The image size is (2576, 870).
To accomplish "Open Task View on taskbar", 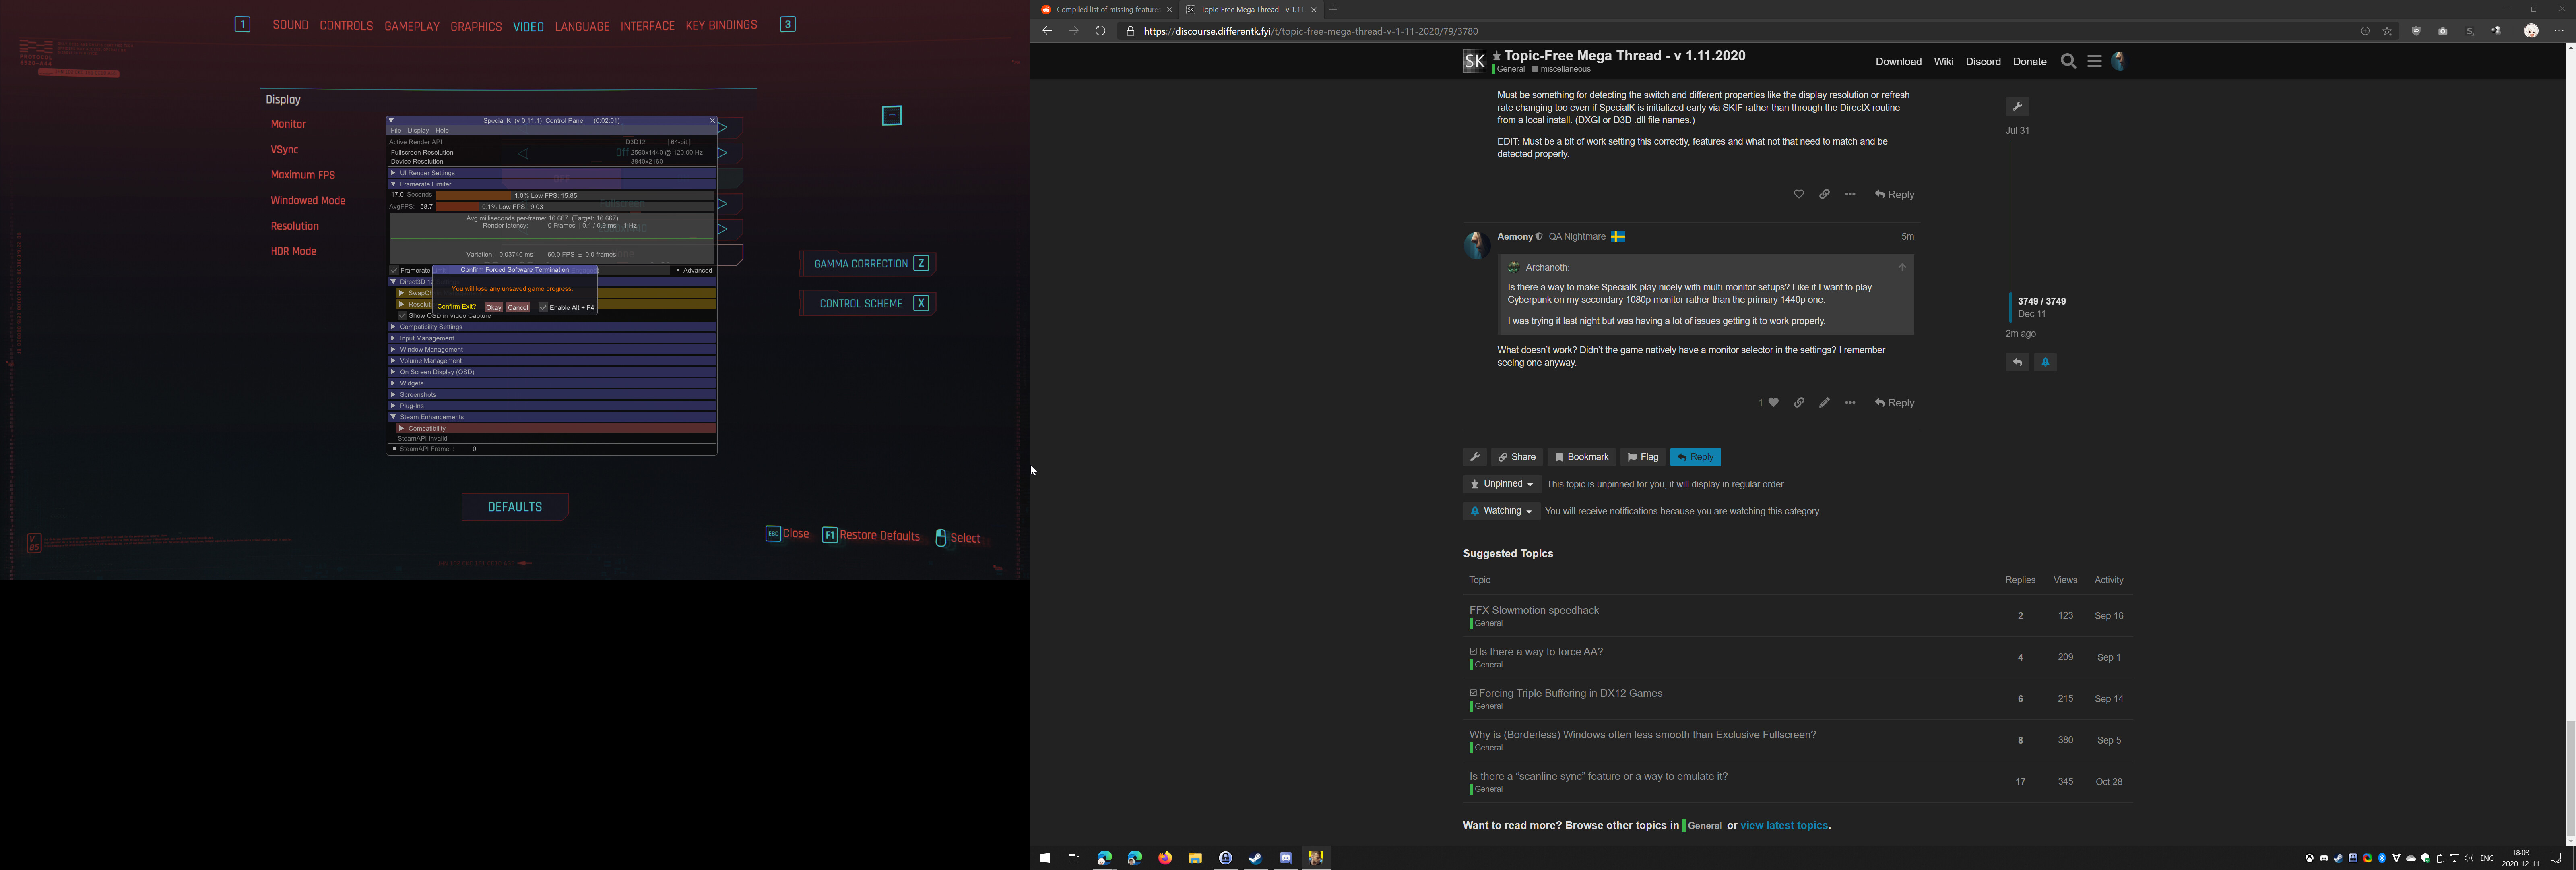I will pos(1074,858).
